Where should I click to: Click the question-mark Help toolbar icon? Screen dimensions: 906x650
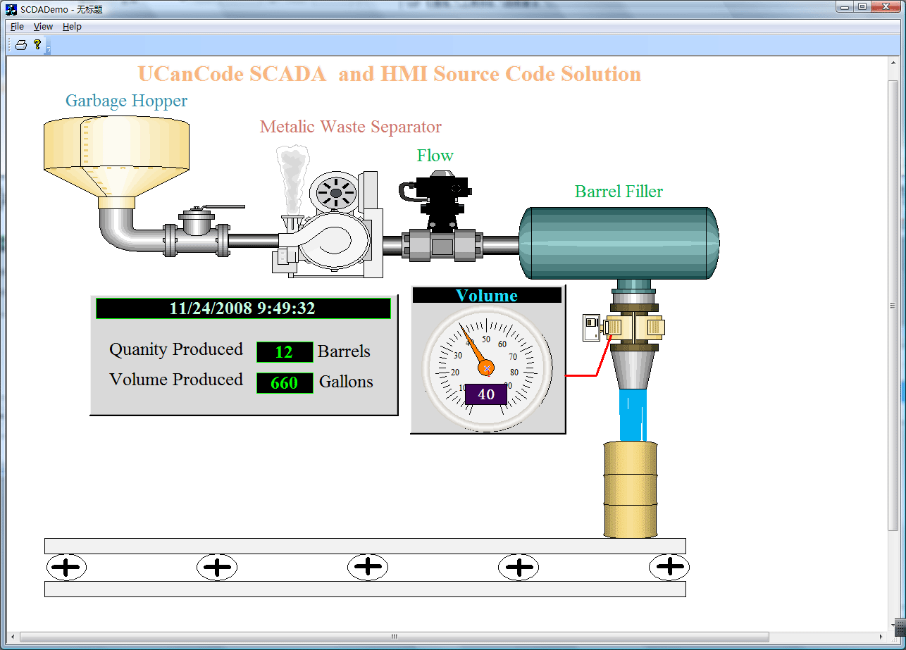[36, 44]
